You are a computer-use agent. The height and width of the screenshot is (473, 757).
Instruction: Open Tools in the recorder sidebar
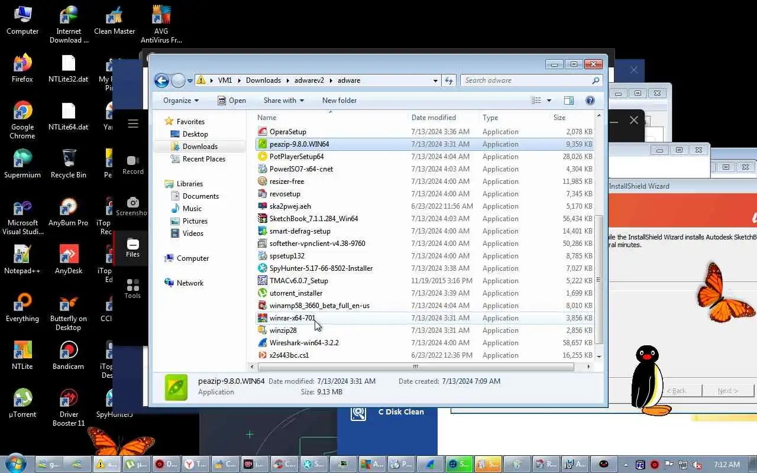pos(133,289)
